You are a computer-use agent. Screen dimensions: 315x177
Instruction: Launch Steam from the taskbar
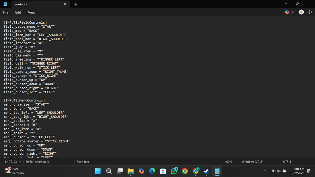point(206,171)
